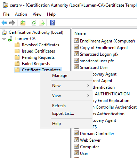Image resolution: width=137 pixels, height=158 pixels.
Task: Click the Smartcard Logon pfx template icon
Action: pyautogui.click(x=76, y=54)
